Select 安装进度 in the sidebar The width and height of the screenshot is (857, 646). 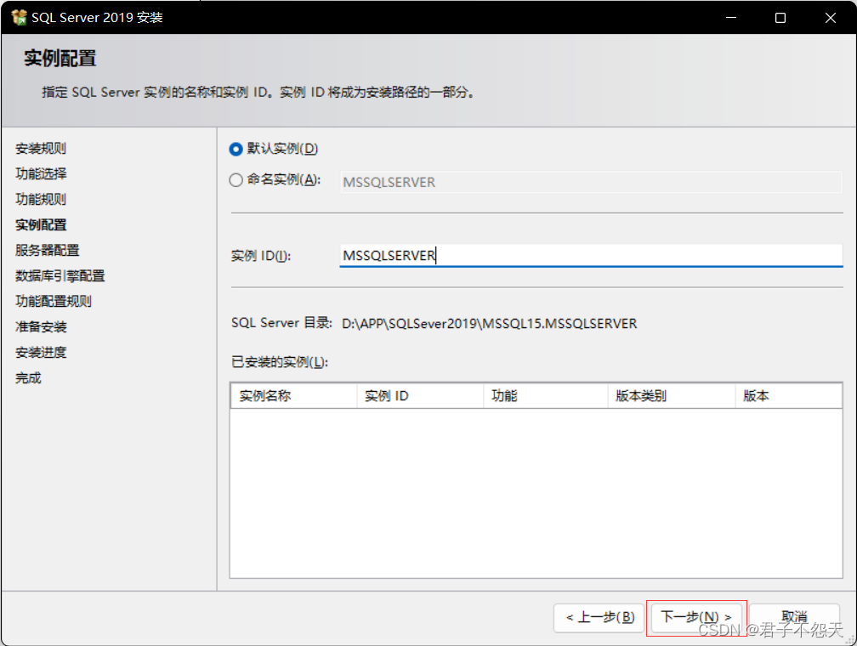click(x=41, y=353)
